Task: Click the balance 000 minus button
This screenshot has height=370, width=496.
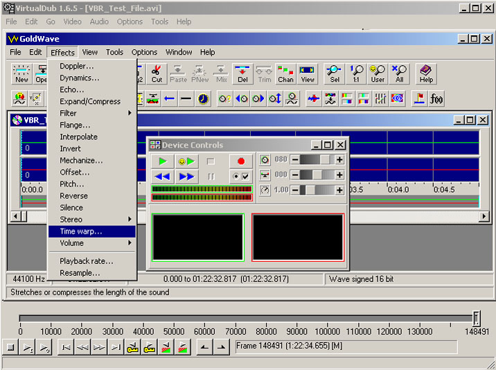Action: point(295,175)
